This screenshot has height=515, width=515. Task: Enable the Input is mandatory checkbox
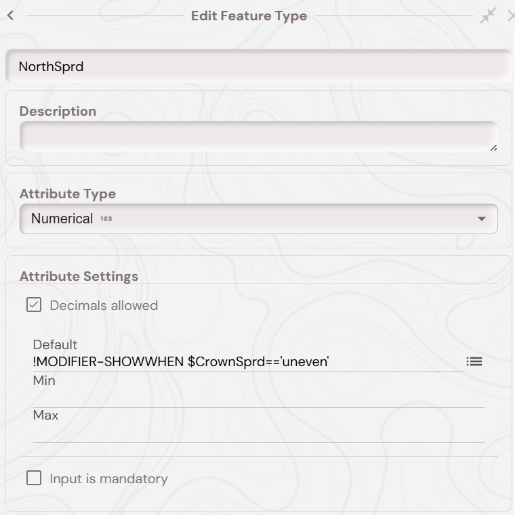(34, 478)
